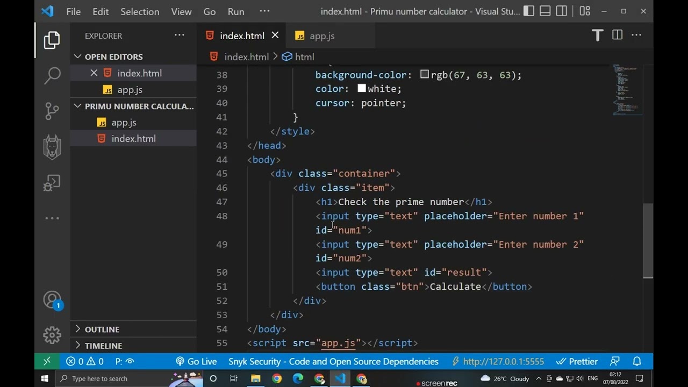The width and height of the screenshot is (688, 387).
Task: Open the 26°C Cloudy weather widget
Action: [504, 378]
